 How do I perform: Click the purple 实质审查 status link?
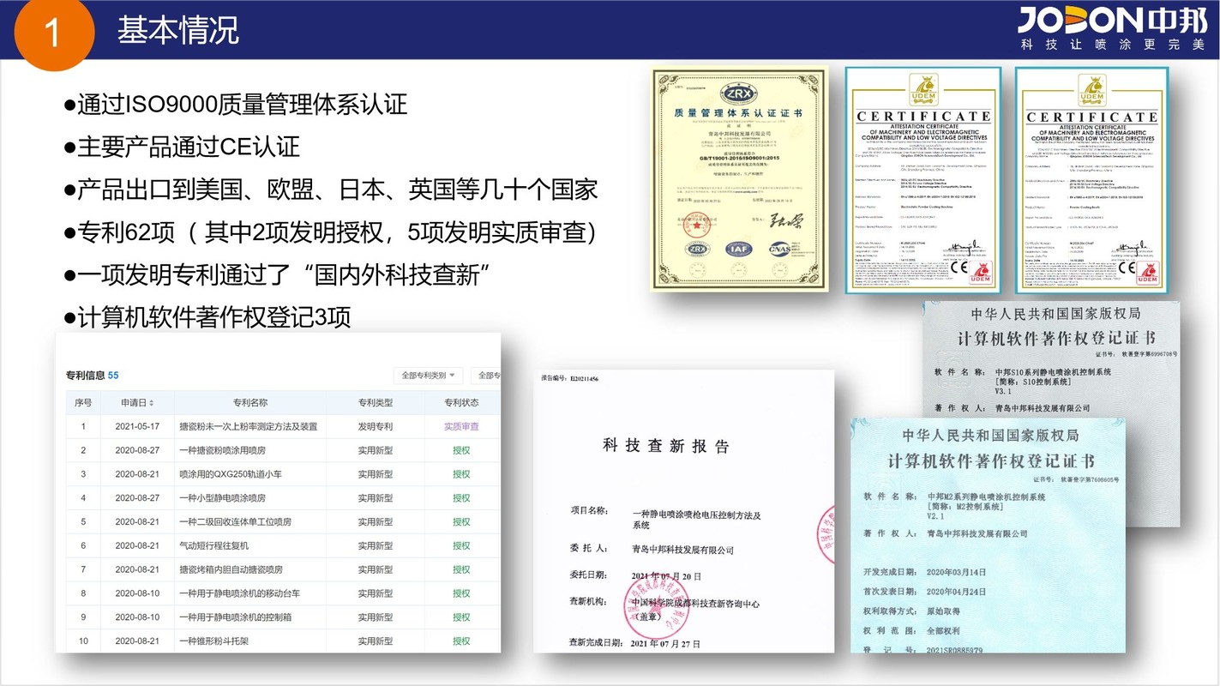coord(461,426)
